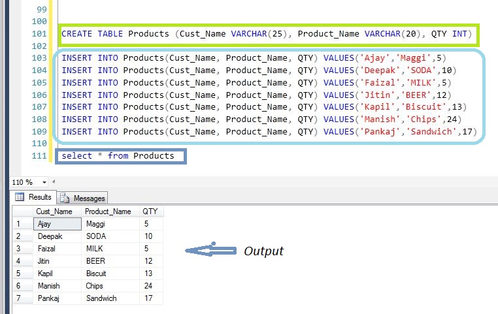Click the Sandwich cell in results
This screenshot has height=314, width=498.
pos(108,298)
